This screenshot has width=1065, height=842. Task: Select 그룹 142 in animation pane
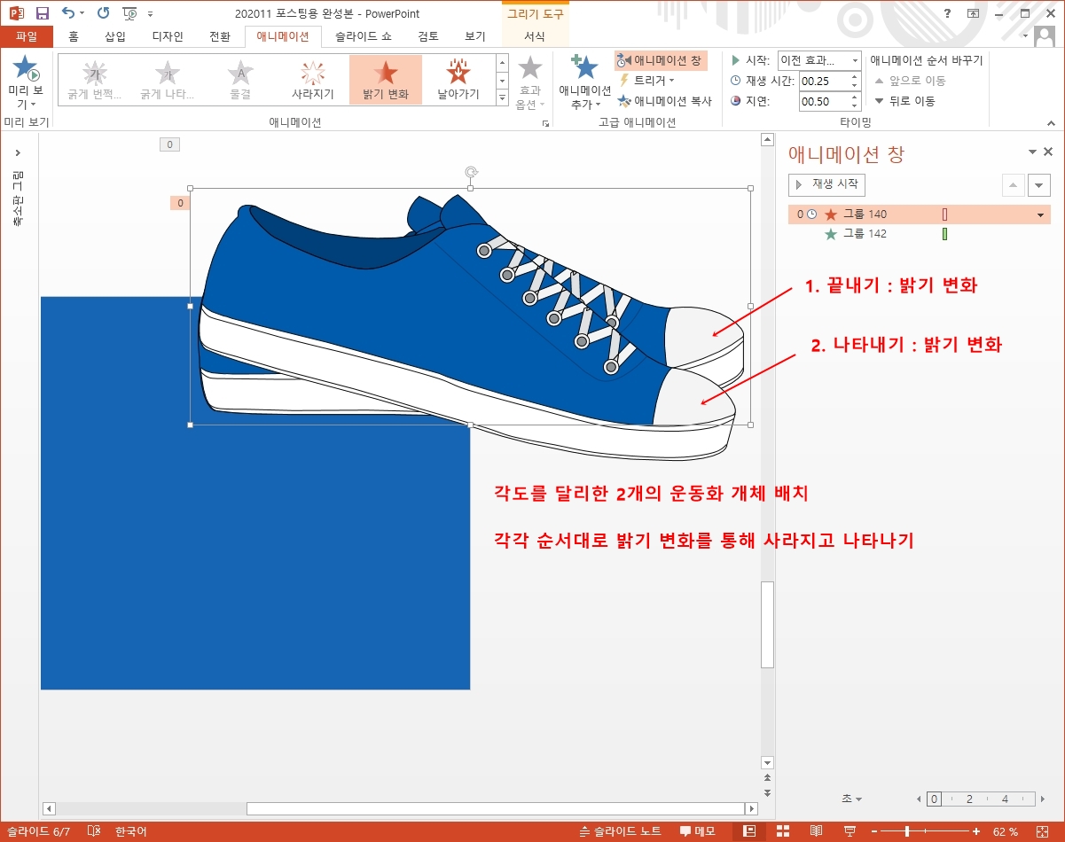click(x=919, y=234)
